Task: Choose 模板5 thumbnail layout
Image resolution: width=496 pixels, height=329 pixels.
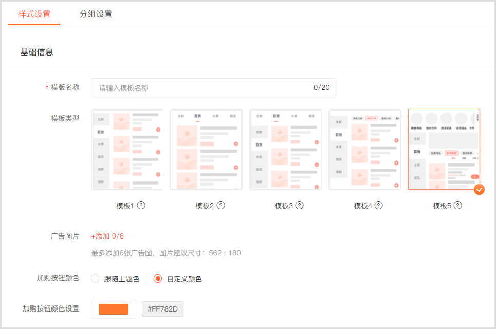Action: tap(444, 150)
